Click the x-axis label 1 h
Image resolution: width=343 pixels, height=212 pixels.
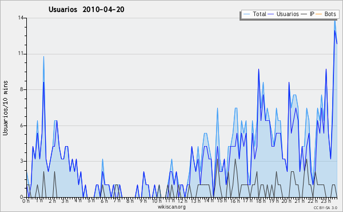coord(39,201)
